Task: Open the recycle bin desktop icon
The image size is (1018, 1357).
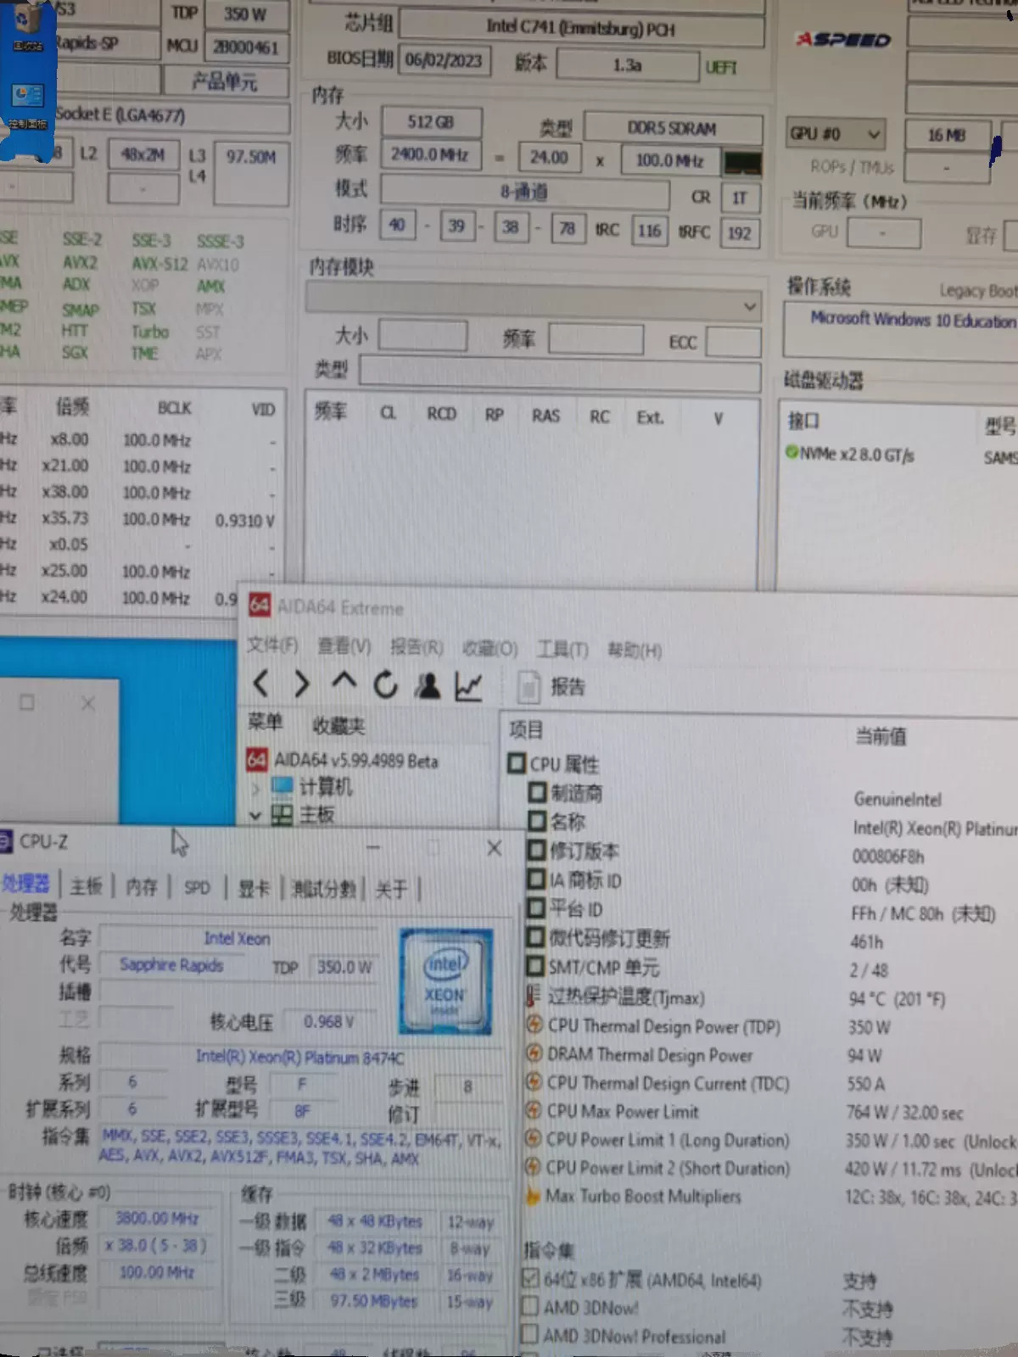Action: [27, 25]
